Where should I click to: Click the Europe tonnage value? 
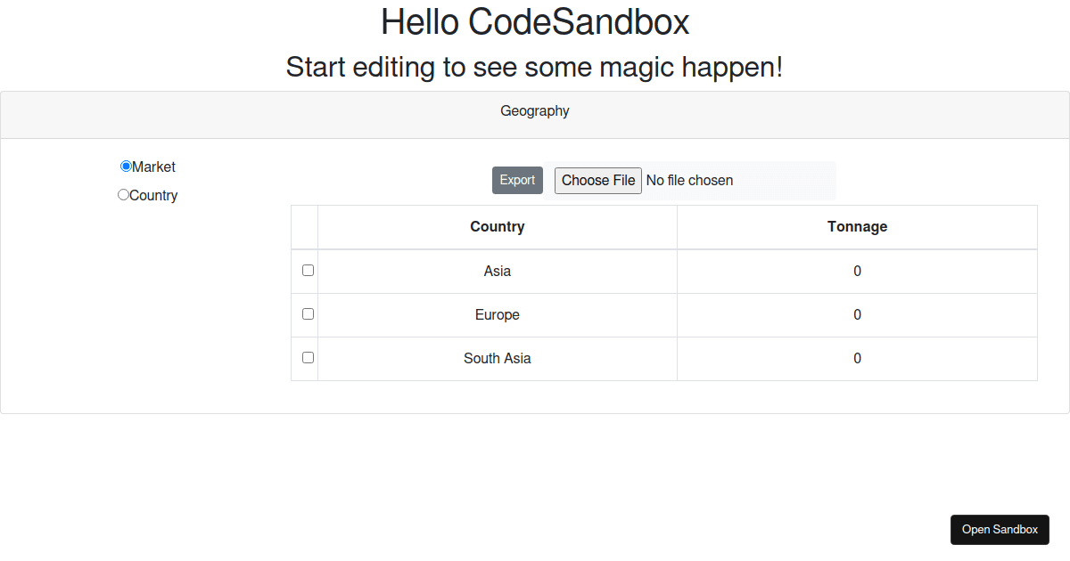pos(857,314)
